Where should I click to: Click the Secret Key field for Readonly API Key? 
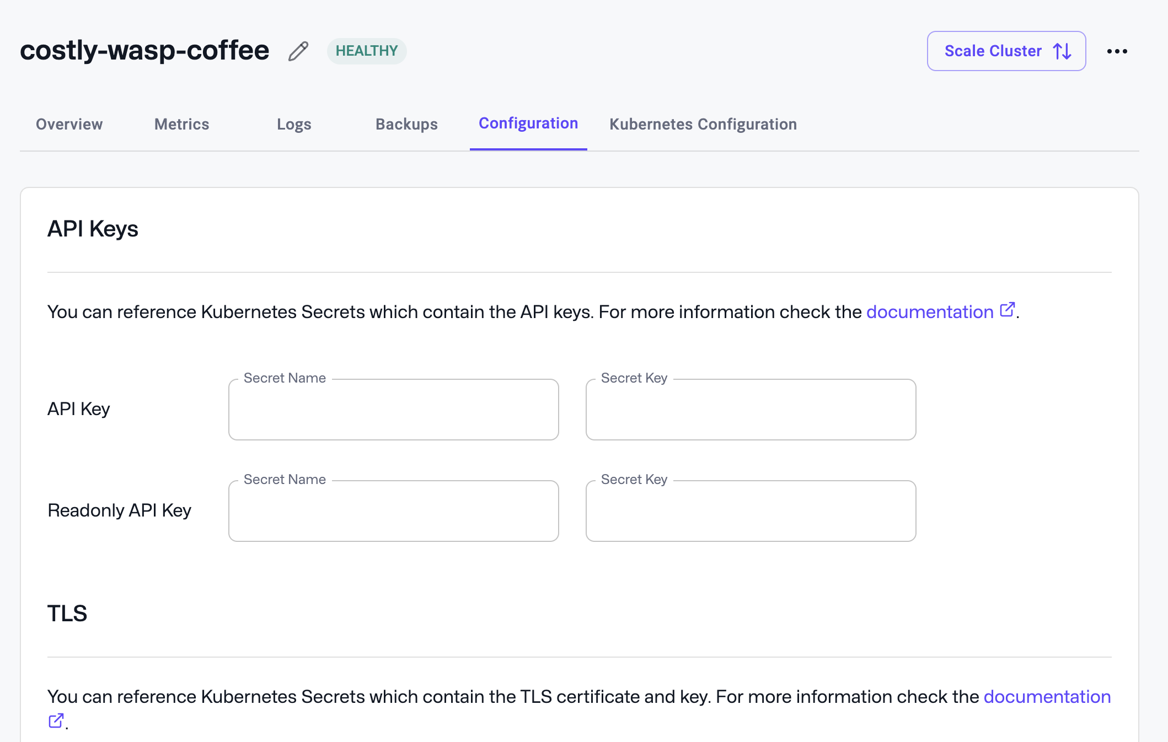[751, 510]
